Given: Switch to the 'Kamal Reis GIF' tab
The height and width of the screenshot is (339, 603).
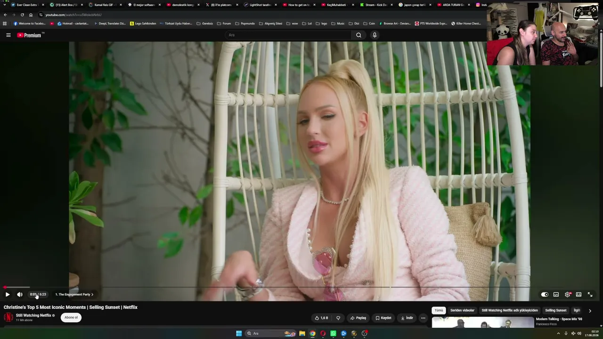Looking at the screenshot, I should 105,5.
